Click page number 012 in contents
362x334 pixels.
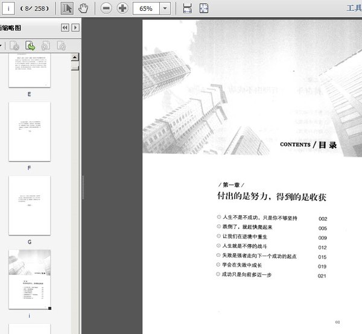tap(322, 248)
